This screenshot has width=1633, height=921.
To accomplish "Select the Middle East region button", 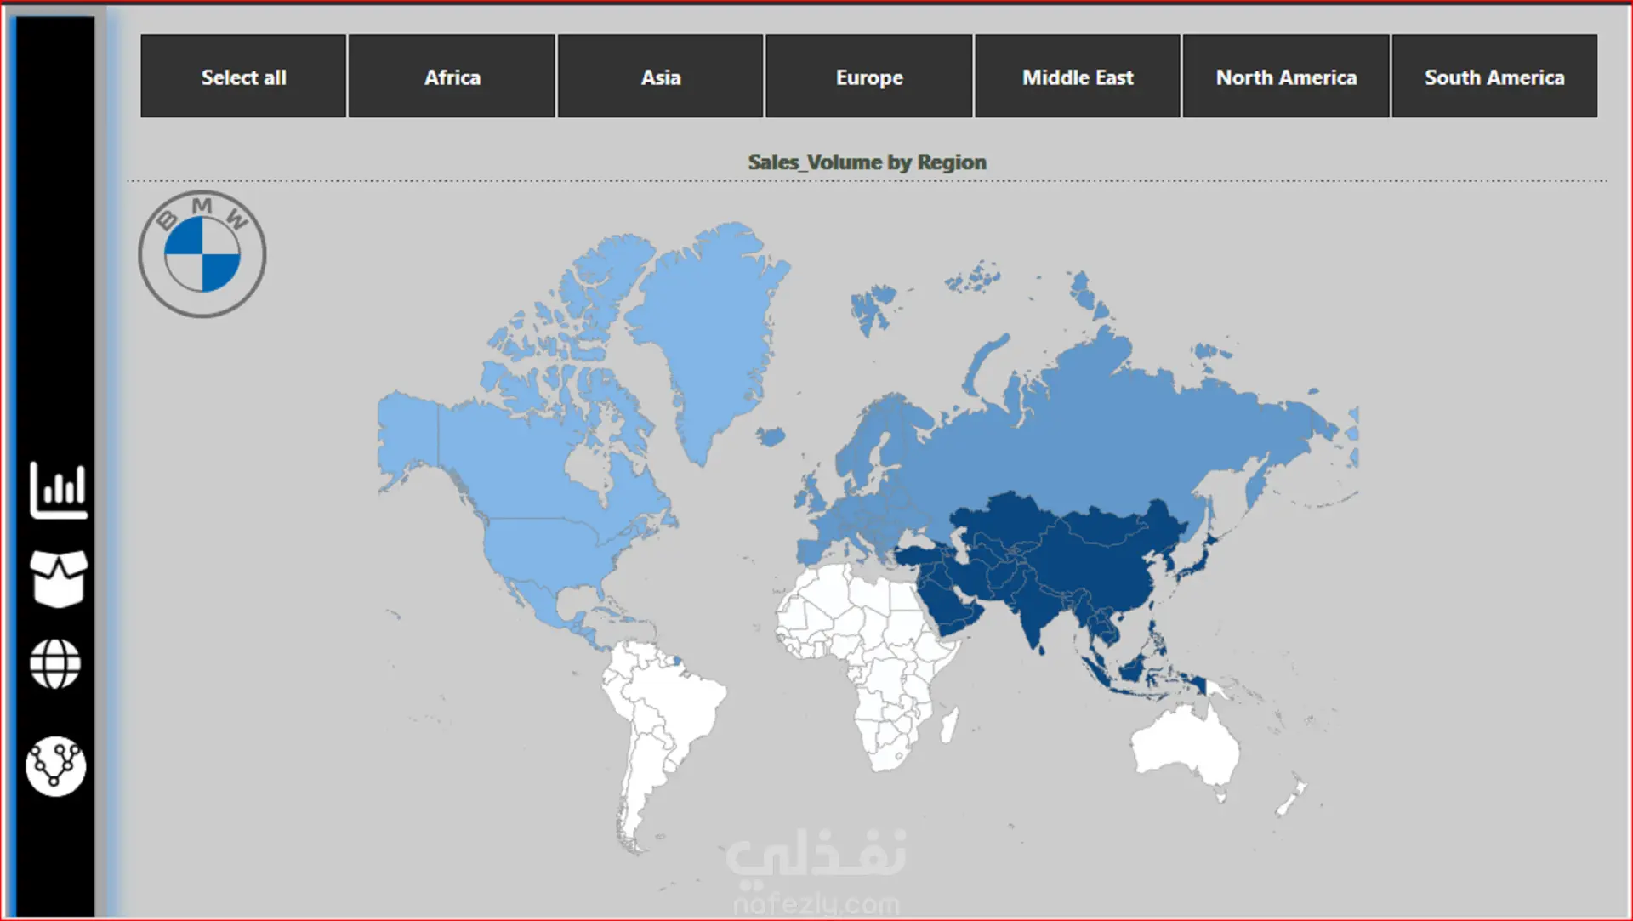I will (1077, 77).
